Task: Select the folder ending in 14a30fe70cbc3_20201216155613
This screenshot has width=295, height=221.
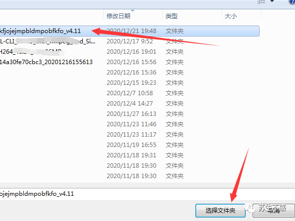Action: pos(129,62)
